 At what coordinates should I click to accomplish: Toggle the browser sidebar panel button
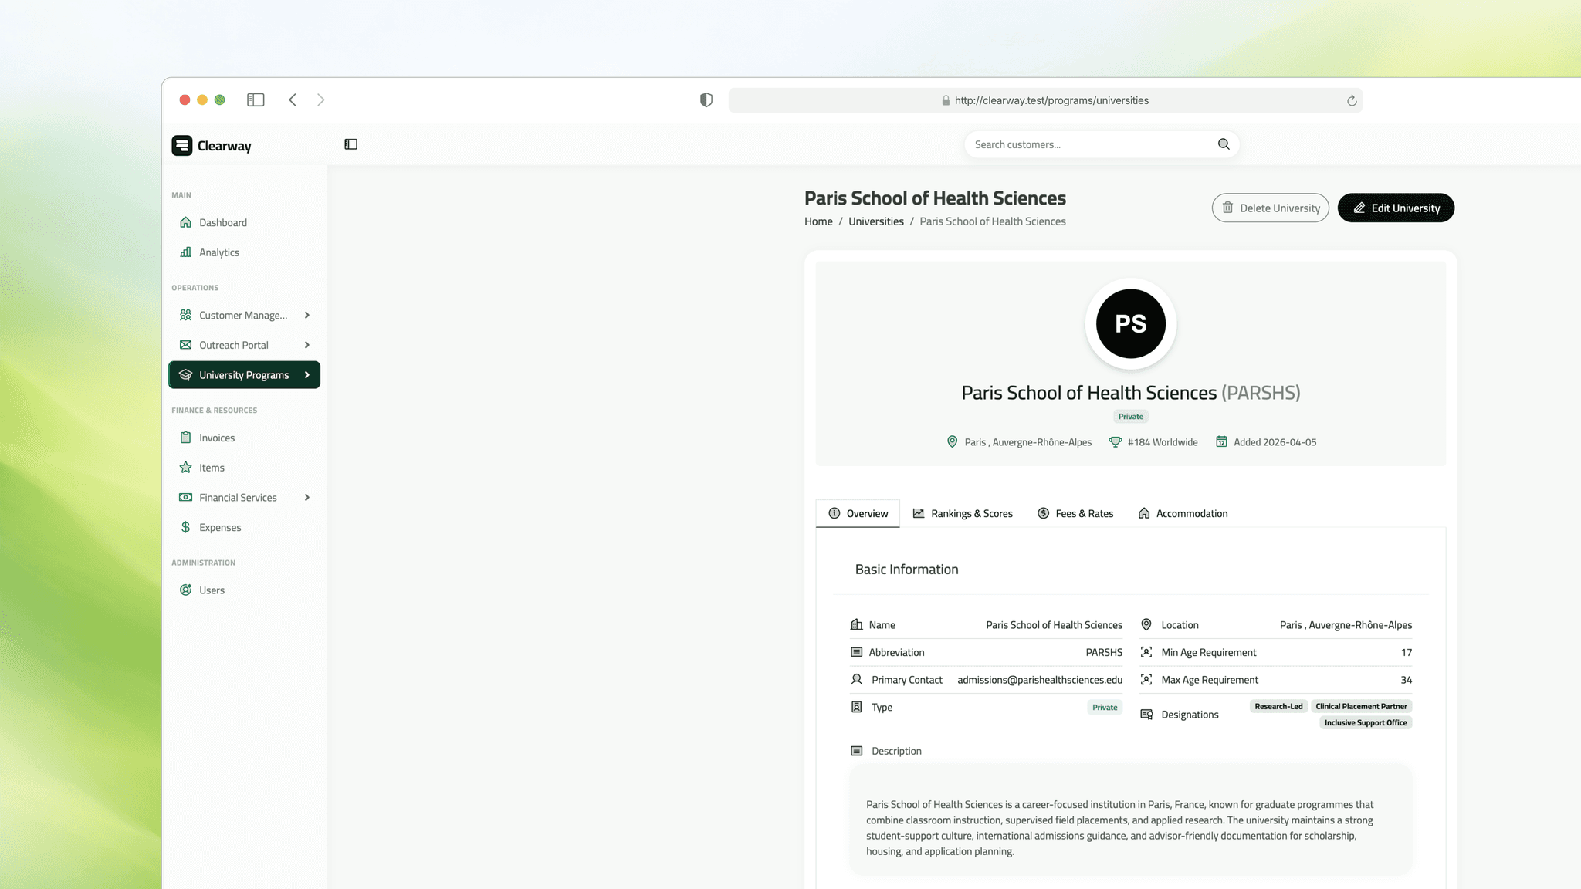(x=256, y=100)
